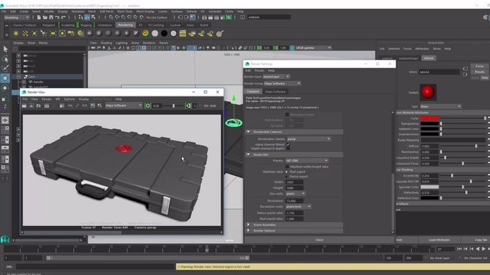The width and height of the screenshot is (490, 275).
Task: Click the red Color swatch
Action: click(x=430, y=118)
